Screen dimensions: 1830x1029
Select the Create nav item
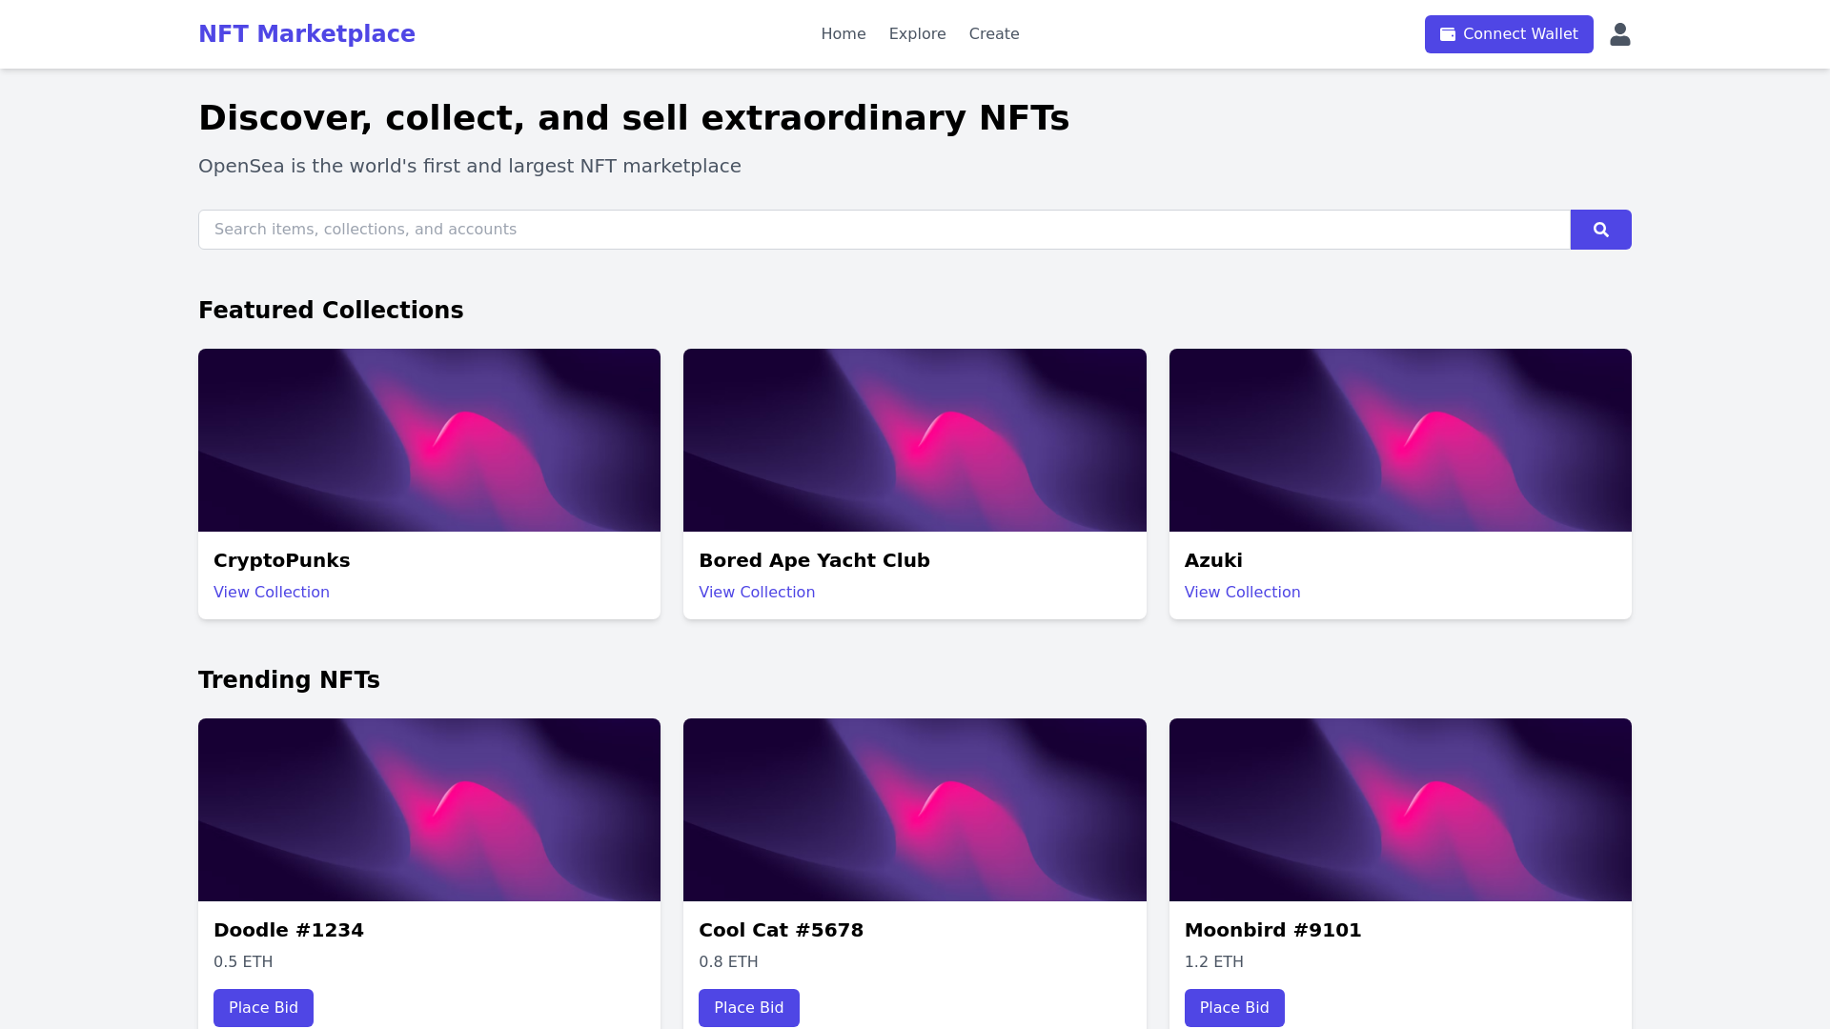click(993, 34)
